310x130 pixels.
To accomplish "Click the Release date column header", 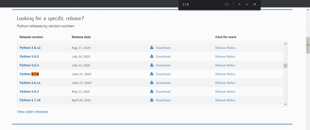I will click(x=81, y=37).
